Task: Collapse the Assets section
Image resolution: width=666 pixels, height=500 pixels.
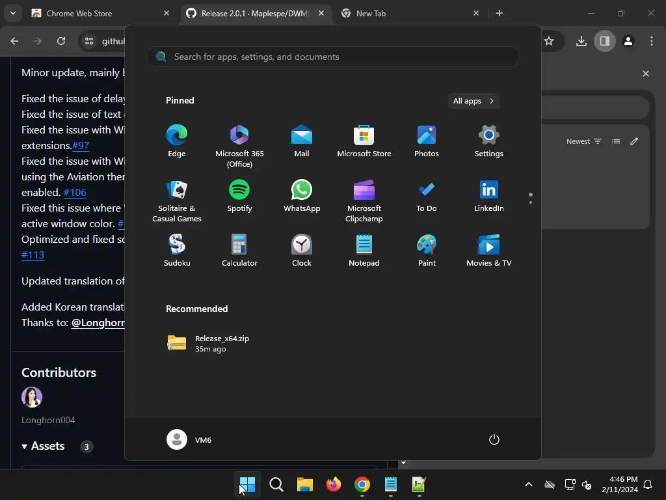Action: click(43, 446)
